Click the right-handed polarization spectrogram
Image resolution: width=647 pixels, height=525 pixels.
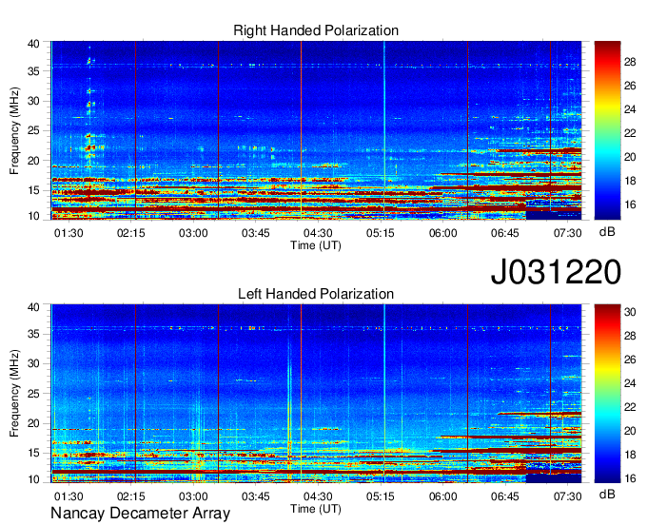(x=316, y=130)
